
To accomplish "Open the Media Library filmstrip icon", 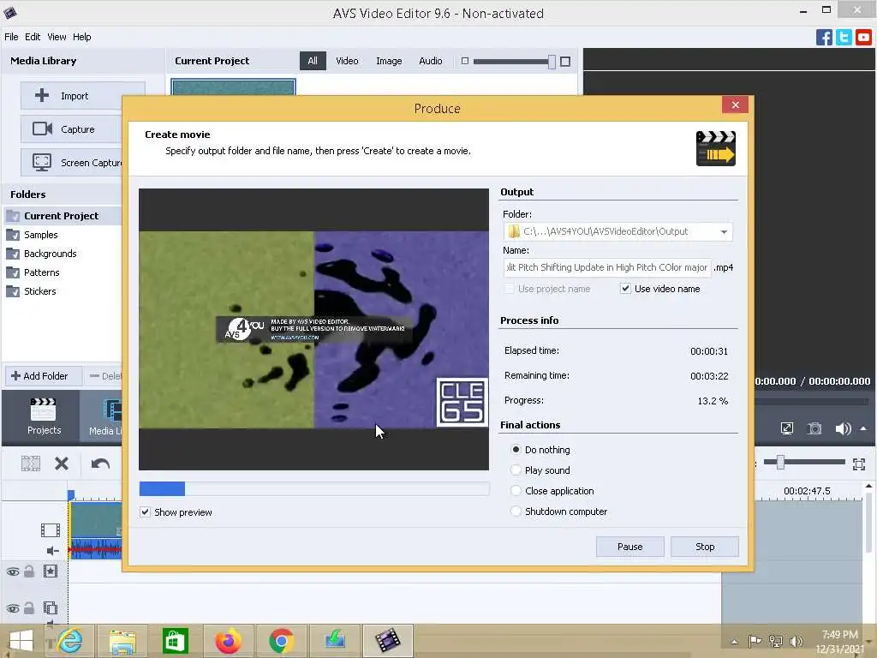I will (x=112, y=410).
